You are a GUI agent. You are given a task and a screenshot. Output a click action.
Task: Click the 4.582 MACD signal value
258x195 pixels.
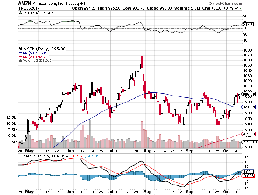point(94,156)
